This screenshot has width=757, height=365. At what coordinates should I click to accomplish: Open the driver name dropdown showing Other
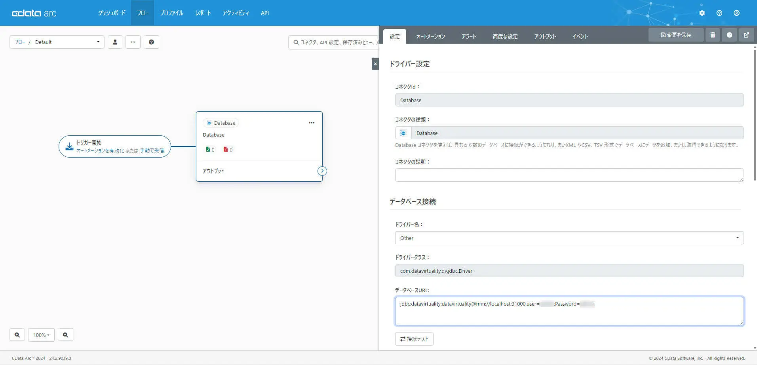click(x=569, y=238)
